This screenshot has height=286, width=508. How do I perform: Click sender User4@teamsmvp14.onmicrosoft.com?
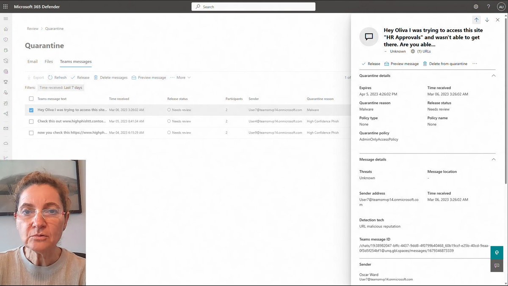coord(275,121)
